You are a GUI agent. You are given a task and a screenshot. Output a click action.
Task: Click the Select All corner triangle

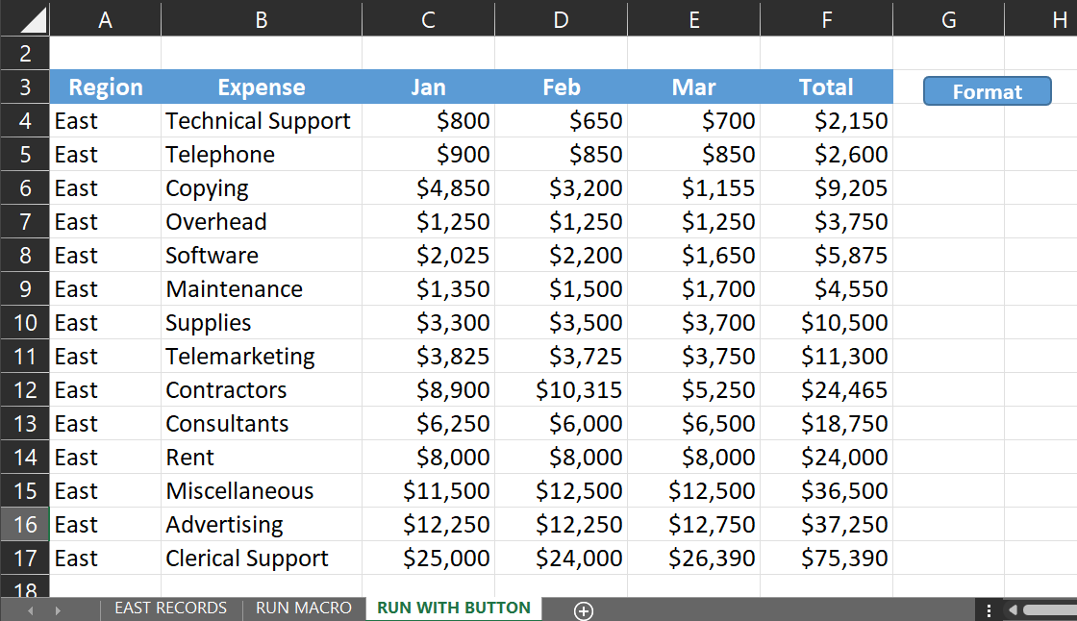pyautogui.click(x=25, y=19)
